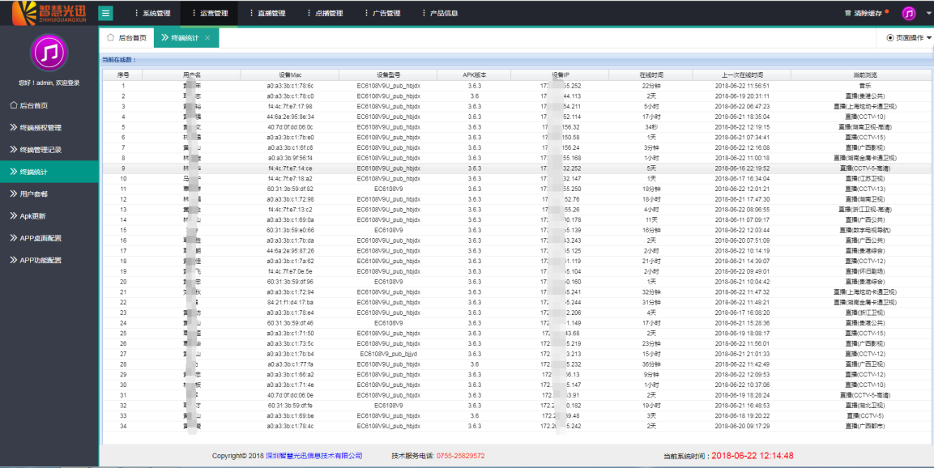Open the 产品信息 top menu

pyautogui.click(x=440, y=13)
